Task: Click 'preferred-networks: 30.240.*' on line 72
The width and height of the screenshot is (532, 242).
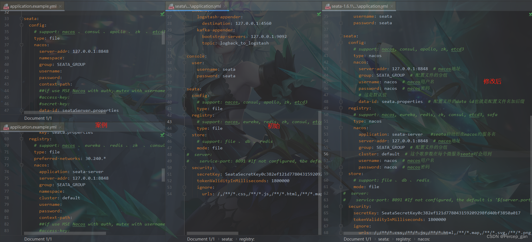Action: (x=70, y=158)
